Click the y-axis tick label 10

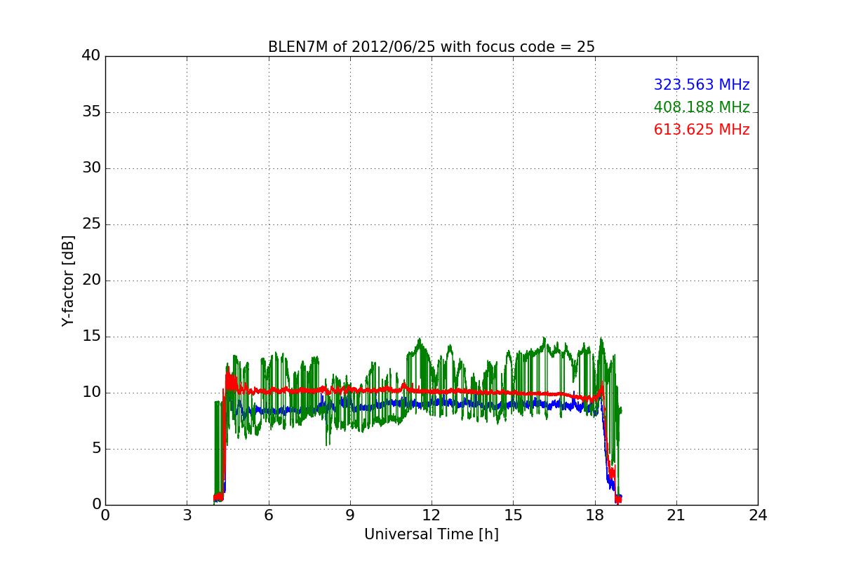click(91, 393)
